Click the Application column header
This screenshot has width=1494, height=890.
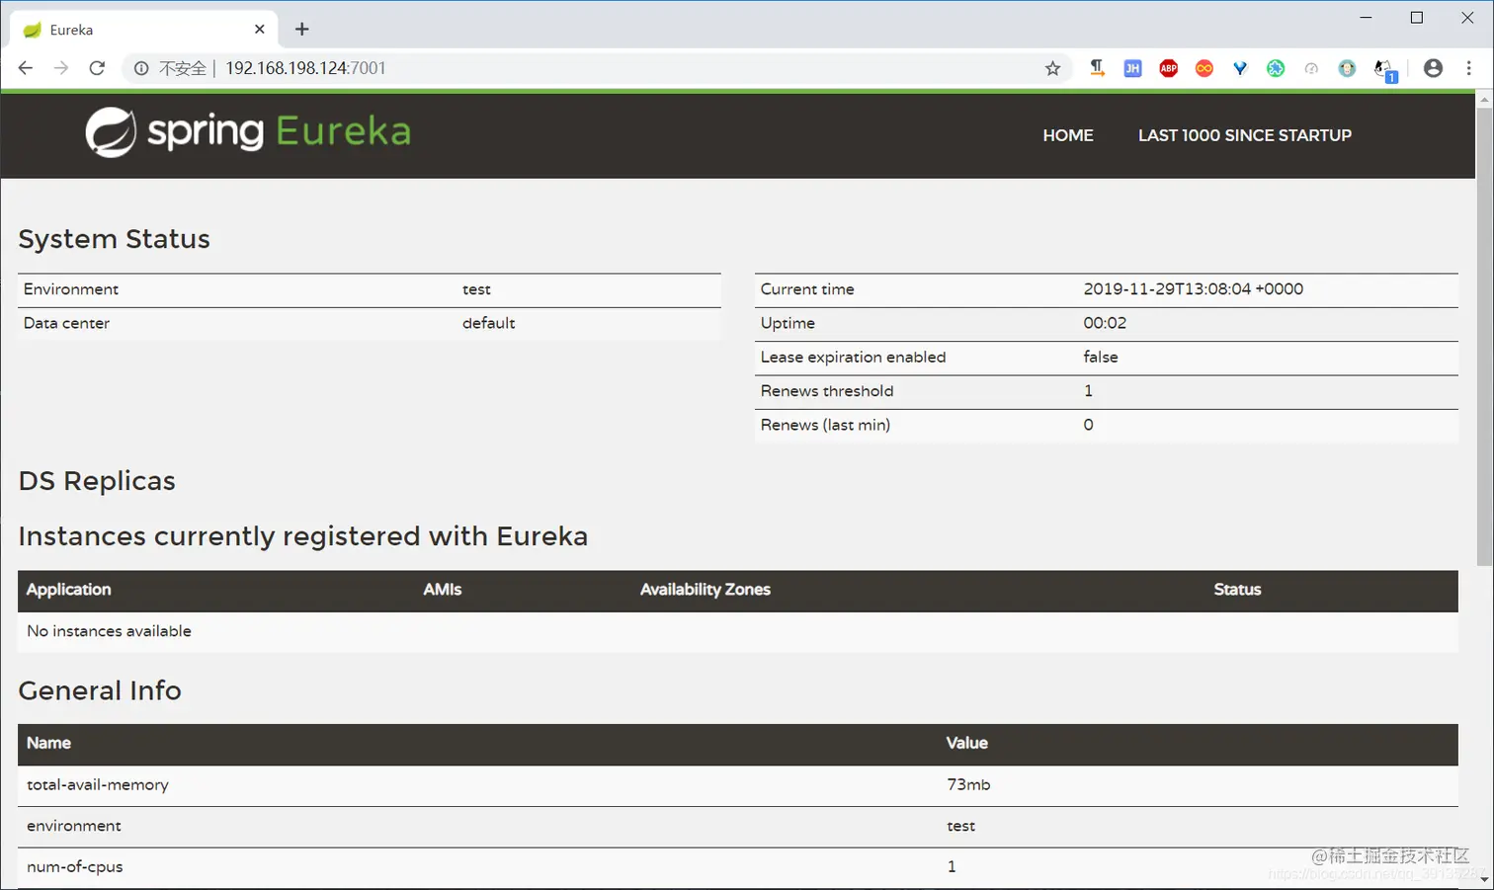pos(68,590)
